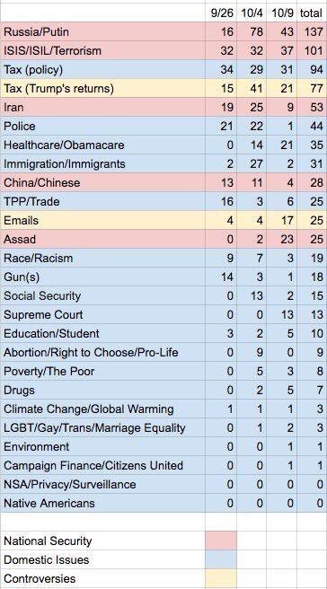Click the 9/26 column header cell
The width and height of the screenshot is (327, 589).
coord(221,13)
